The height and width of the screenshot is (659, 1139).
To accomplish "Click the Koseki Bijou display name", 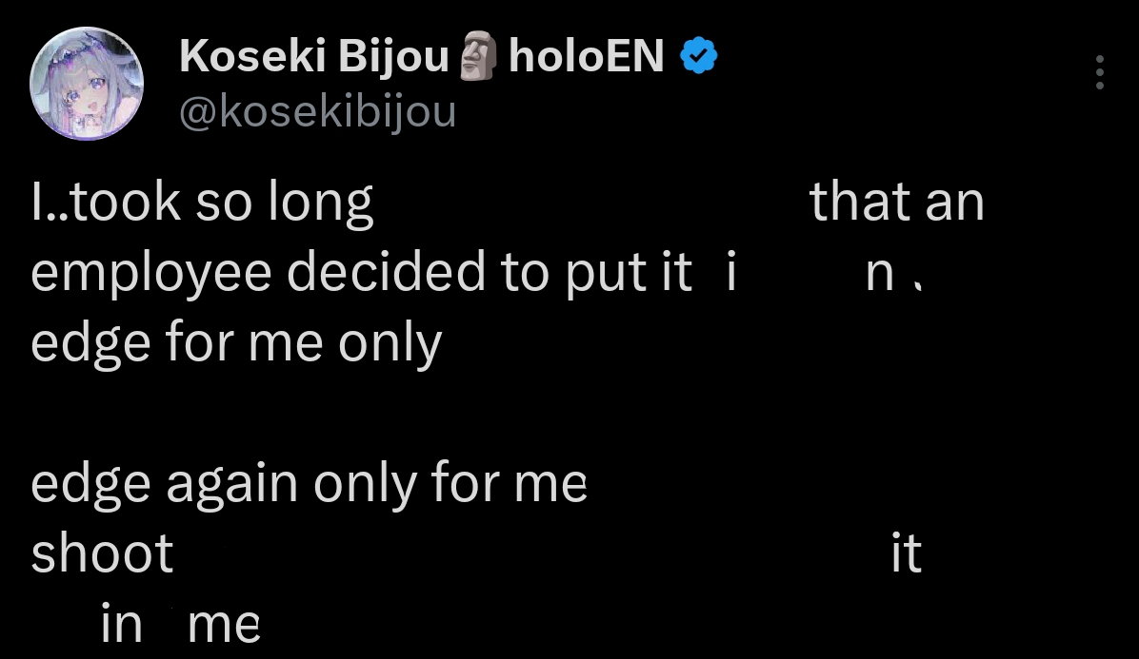I will coord(314,56).
